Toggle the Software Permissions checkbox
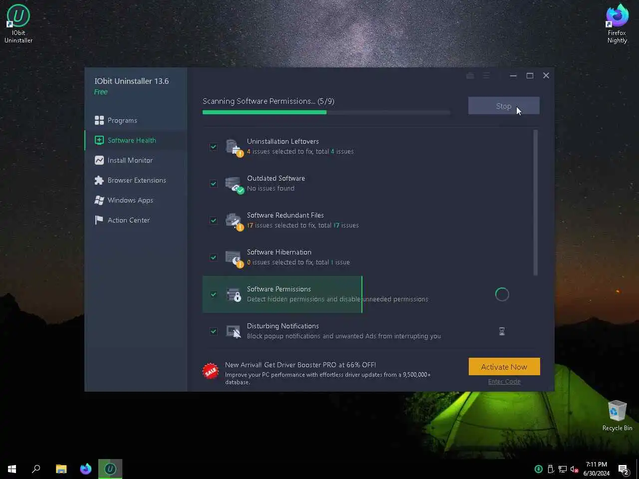The width and height of the screenshot is (639, 479). (x=214, y=294)
